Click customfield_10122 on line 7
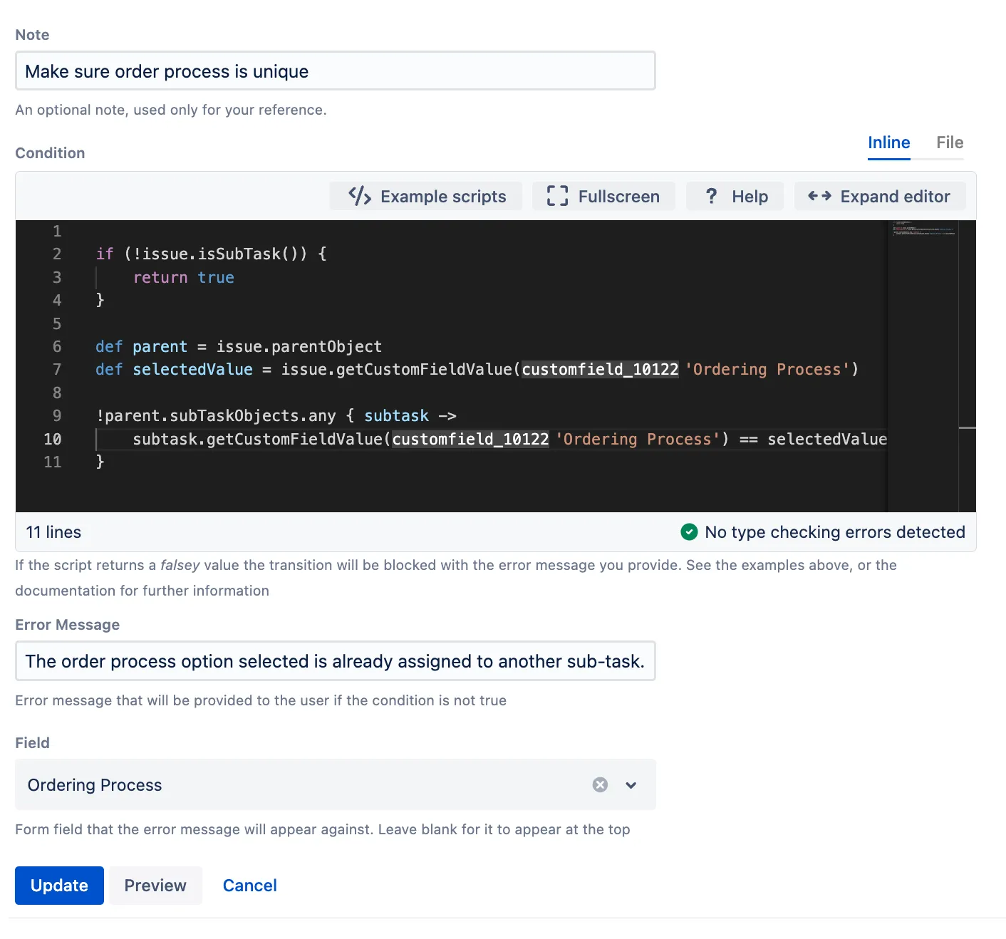This screenshot has height=939, width=1006. click(x=600, y=369)
